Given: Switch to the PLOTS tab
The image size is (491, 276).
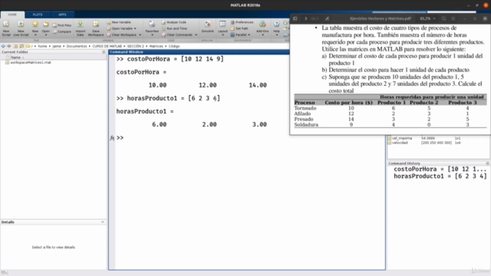Looking at the screenshot, I should [x=38, y=15].
